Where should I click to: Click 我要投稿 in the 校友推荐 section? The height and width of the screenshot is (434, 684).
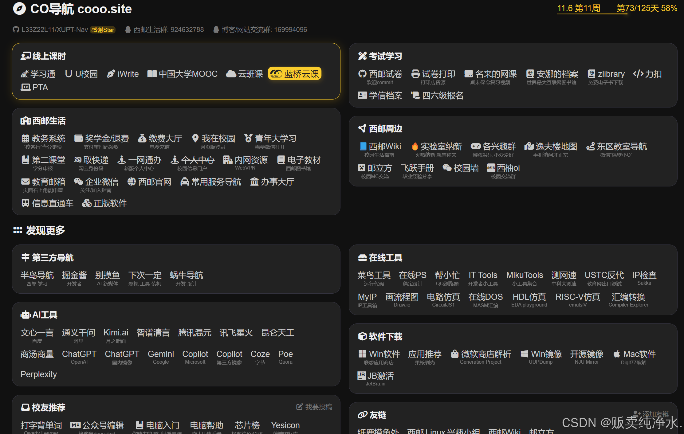tap(314, 407)
